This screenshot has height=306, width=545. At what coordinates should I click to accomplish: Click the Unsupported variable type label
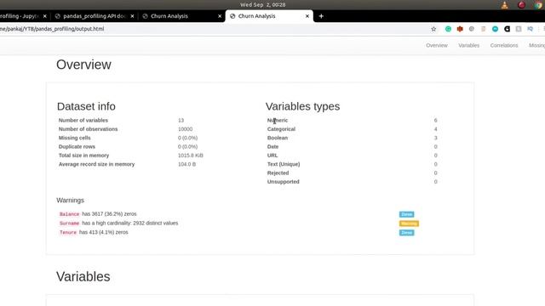283,182
